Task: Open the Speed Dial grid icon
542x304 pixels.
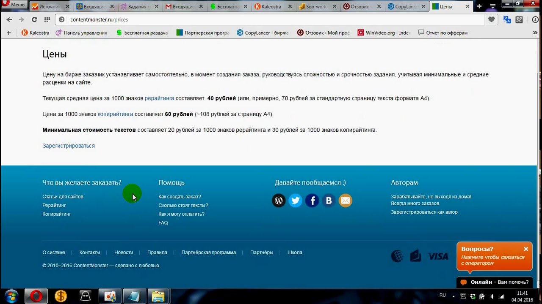Action: click(47, 19)
